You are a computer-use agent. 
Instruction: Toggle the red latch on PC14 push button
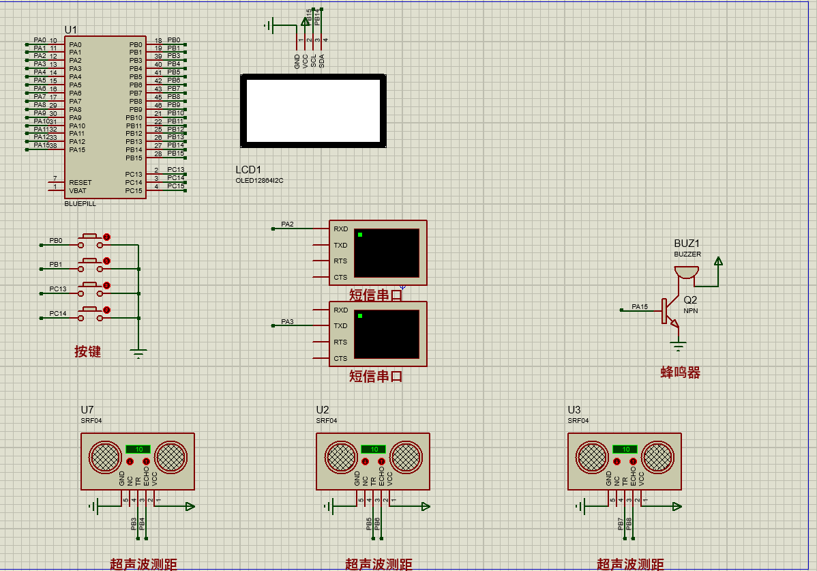tap(107, 310)
